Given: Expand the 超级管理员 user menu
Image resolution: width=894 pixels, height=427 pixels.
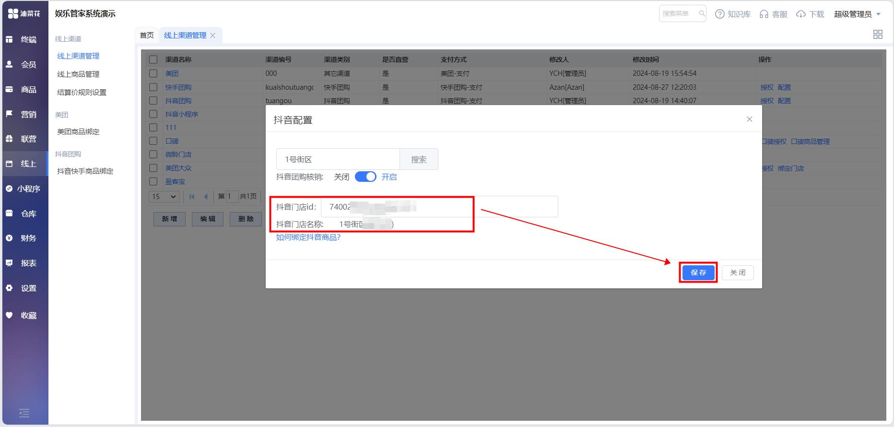Looking at the screenshot, I should point(858,14).
